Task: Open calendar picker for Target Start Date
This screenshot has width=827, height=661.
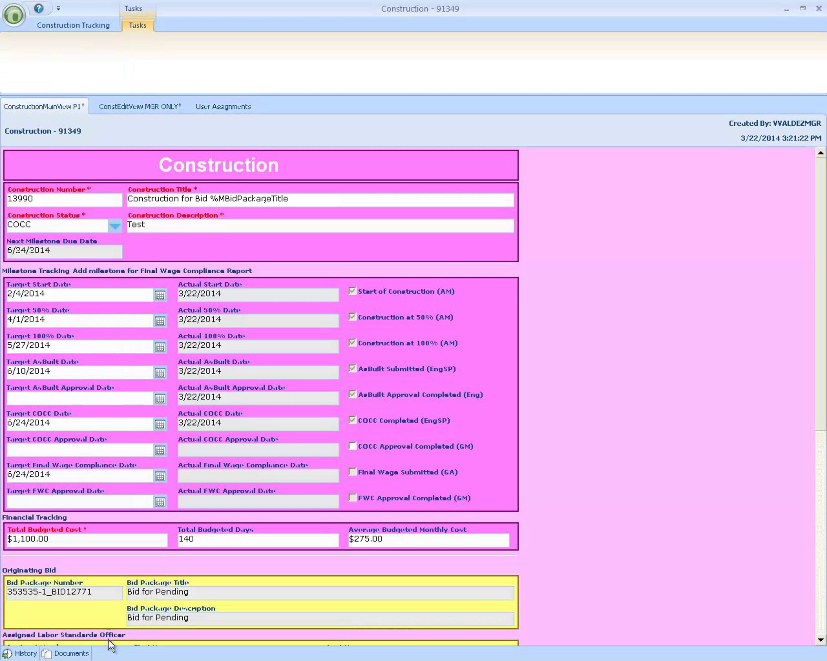Action: (160, 295)
